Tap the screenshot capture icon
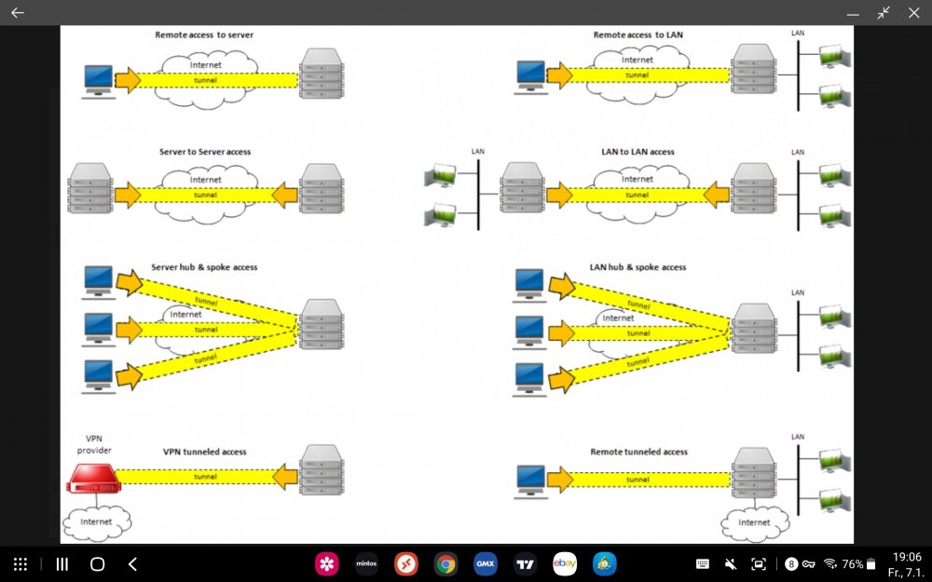This screenshot has height=582, width=932. (x=759, y=564)
